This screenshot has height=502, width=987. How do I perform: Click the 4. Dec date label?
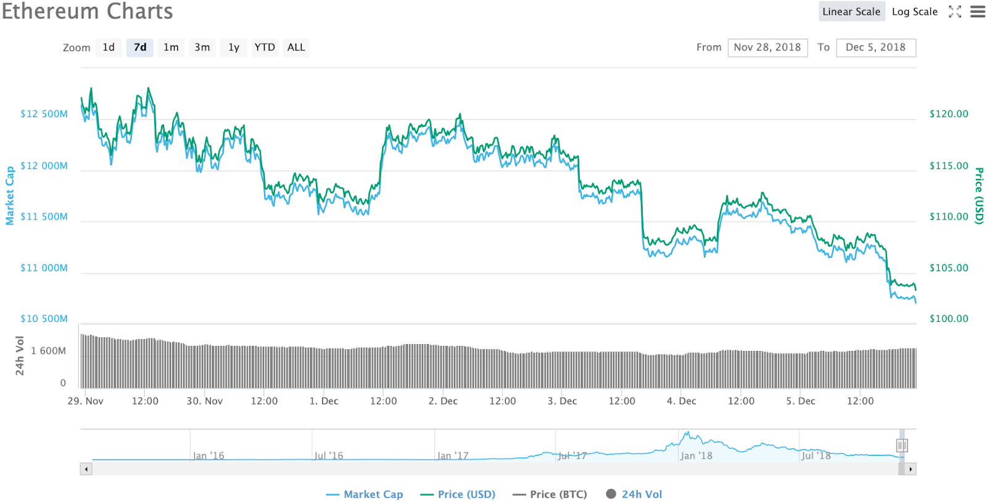681,401
